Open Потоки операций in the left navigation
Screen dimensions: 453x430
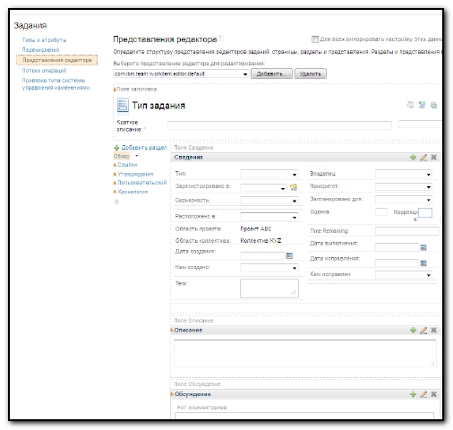44,71
